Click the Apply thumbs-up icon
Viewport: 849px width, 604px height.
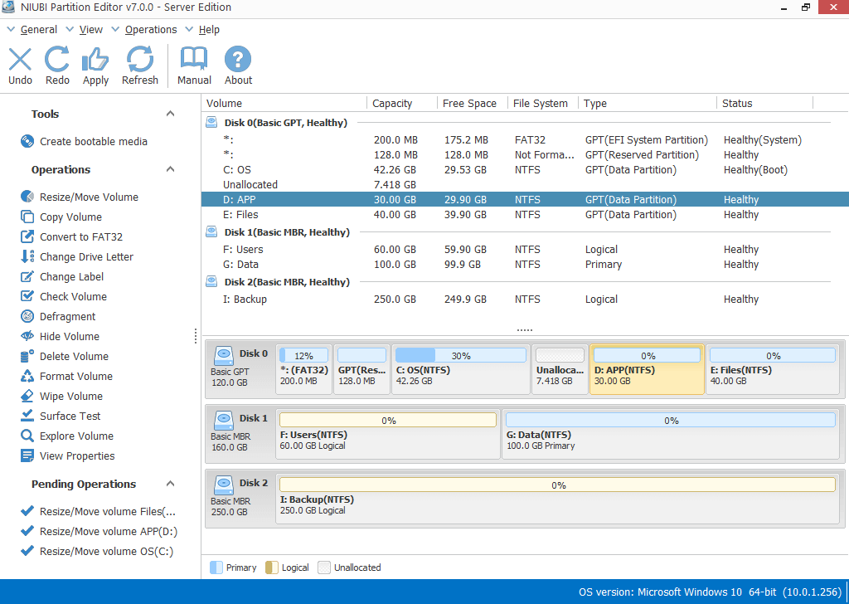(95, 60)
